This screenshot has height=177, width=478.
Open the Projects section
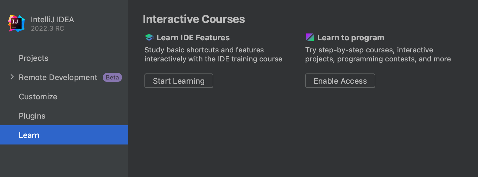click(x=34, y=58)
